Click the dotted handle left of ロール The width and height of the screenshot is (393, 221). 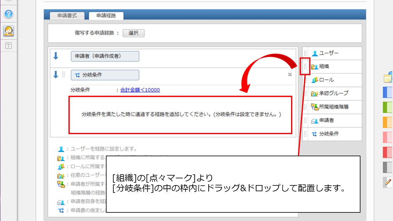(305, 80)
